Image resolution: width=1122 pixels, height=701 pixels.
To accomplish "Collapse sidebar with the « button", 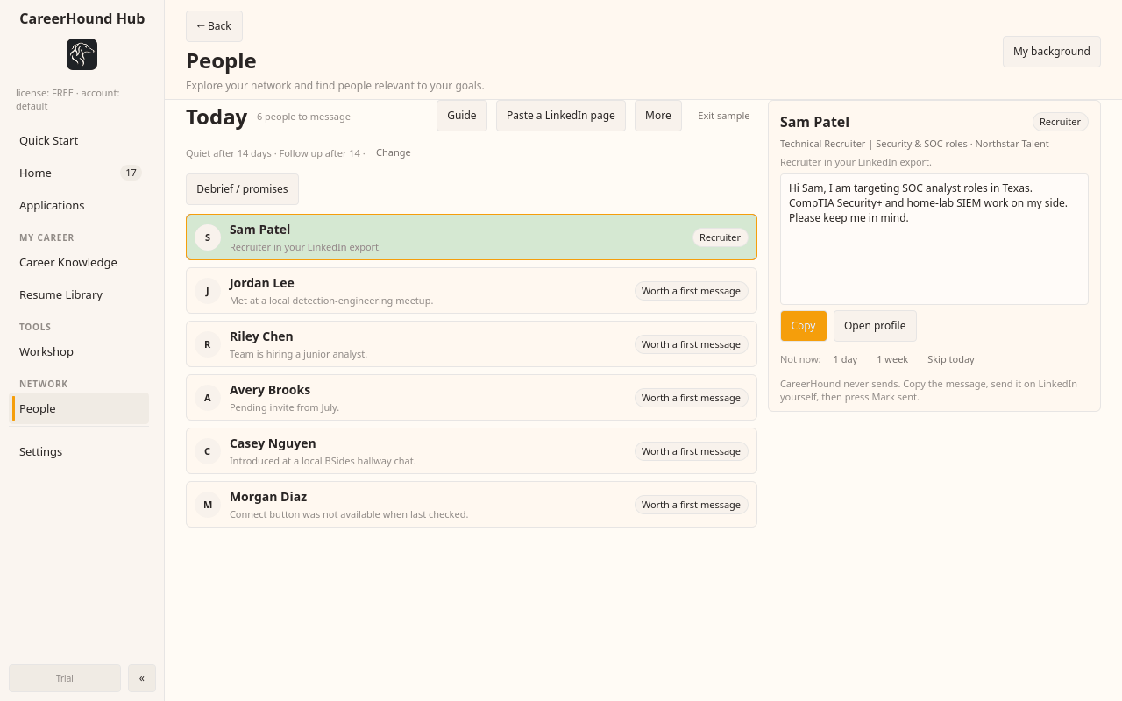I will coord(142,678).
